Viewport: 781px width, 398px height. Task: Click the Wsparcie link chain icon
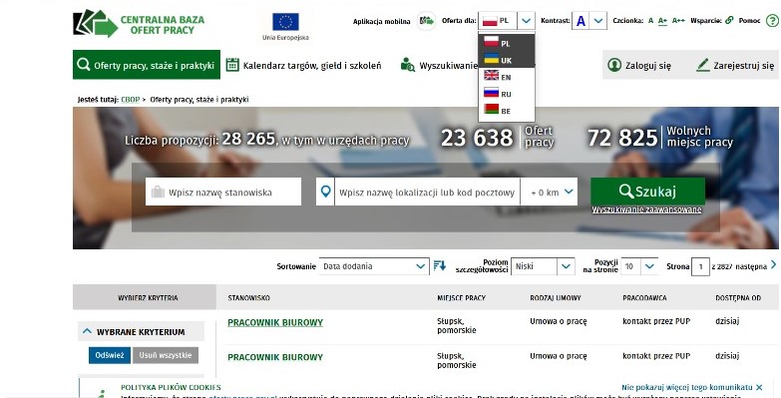(729, 20)
